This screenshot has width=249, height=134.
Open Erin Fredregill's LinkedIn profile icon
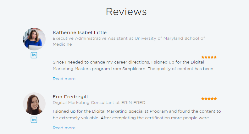(34, 120)
